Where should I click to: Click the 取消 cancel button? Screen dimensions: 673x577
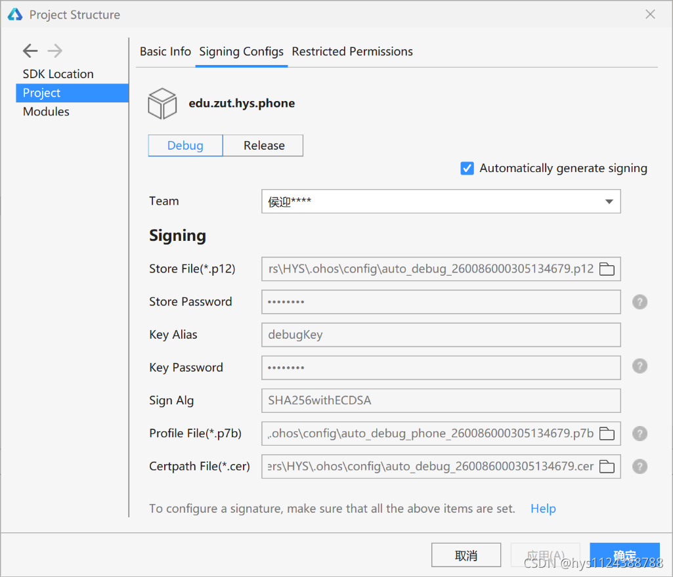pyautogui.click(x=466, y=555)
